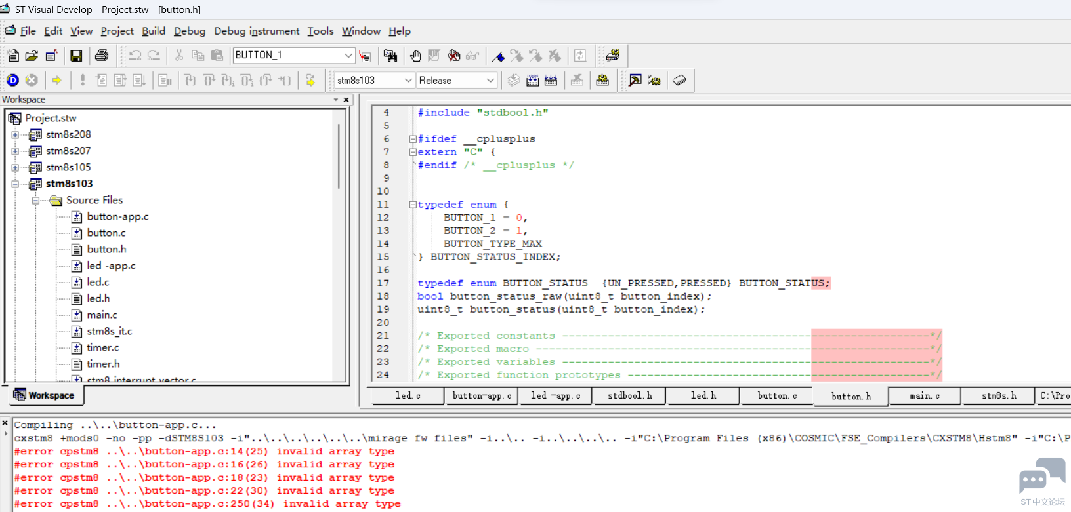Click the debug instrument settings icon

(x=612, y=56)
